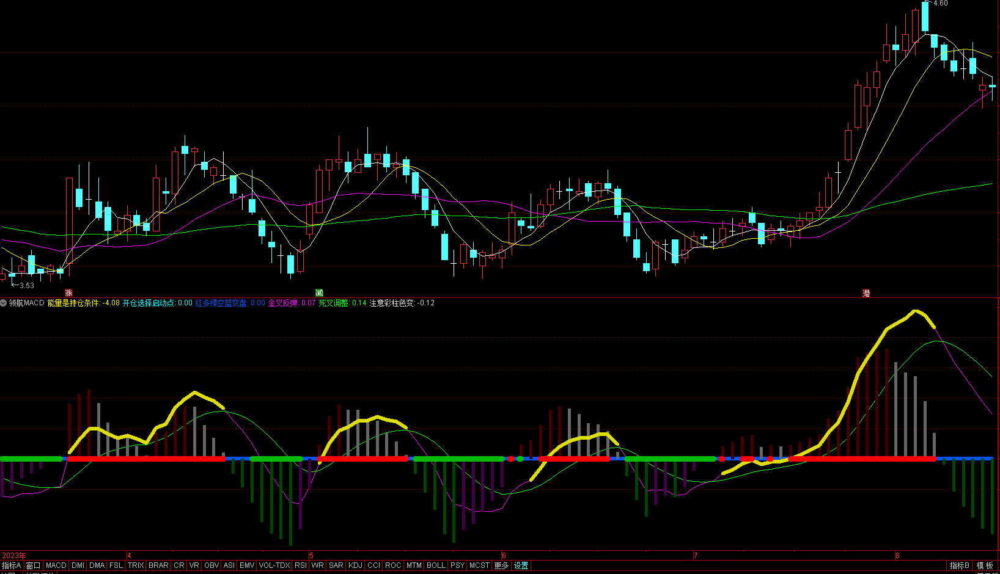Click the red 涨 marker icon
Screen dimensions: 1000x574
(68, 293)
